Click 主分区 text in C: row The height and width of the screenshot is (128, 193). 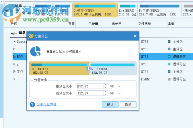(178, 49)
